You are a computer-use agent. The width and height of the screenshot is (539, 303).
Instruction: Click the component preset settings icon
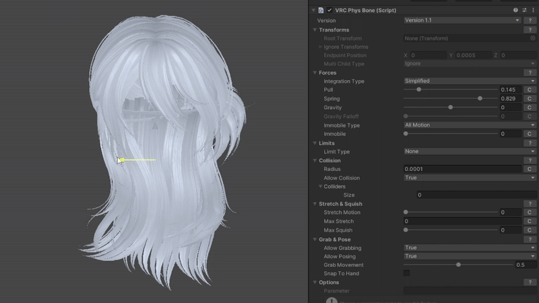(524, 11)
